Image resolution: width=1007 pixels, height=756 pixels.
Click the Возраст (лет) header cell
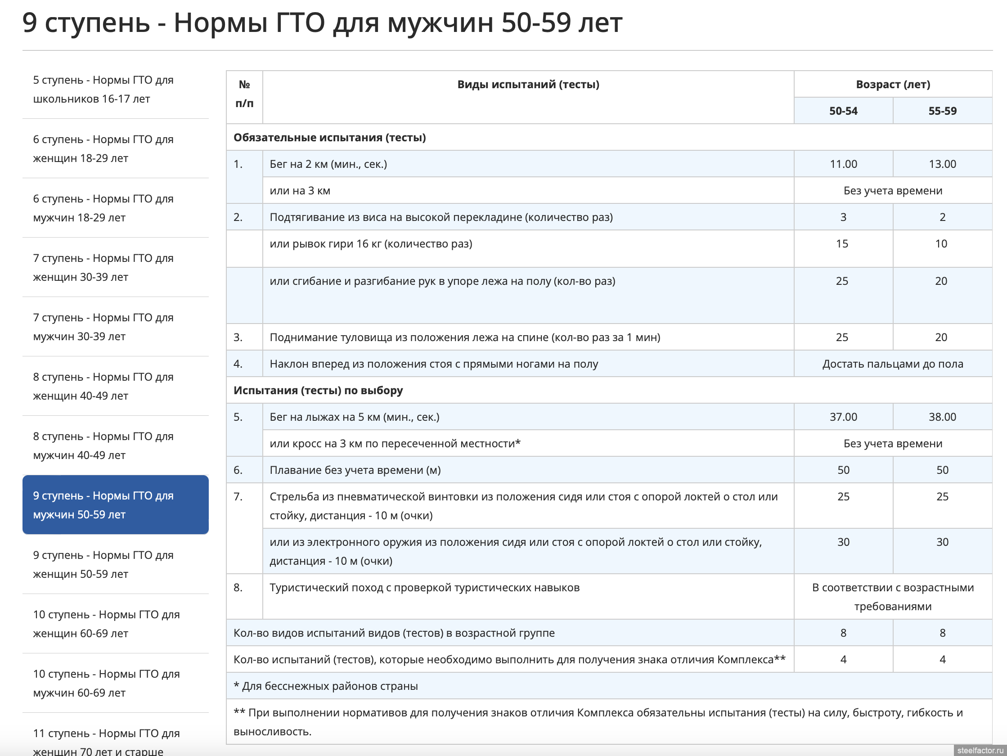click(893, 84)
